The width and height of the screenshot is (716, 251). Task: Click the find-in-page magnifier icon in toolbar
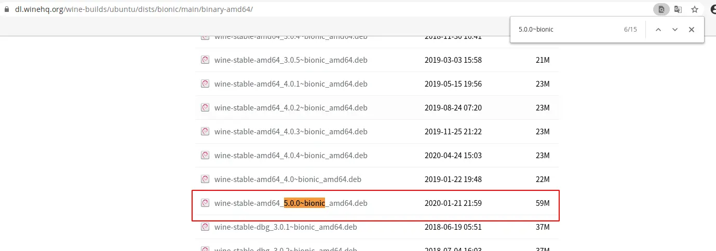tap(661, 9)
